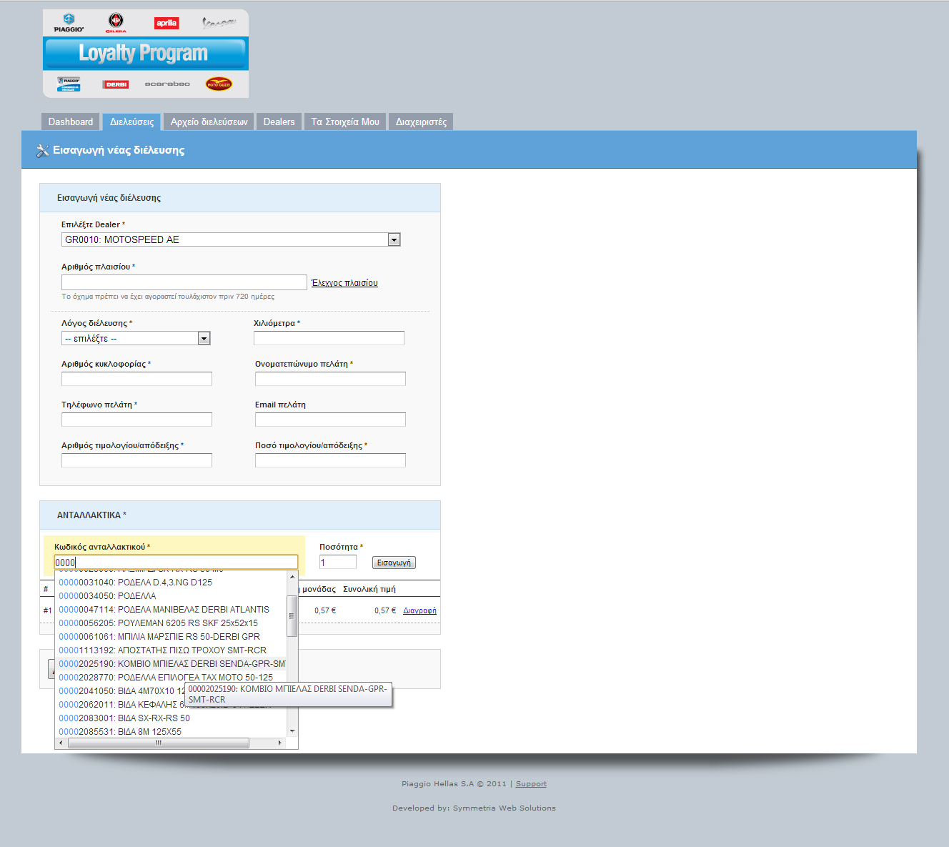Click the Moto Guzzi brand logo
949x847 pixels.
pos(219,84)
